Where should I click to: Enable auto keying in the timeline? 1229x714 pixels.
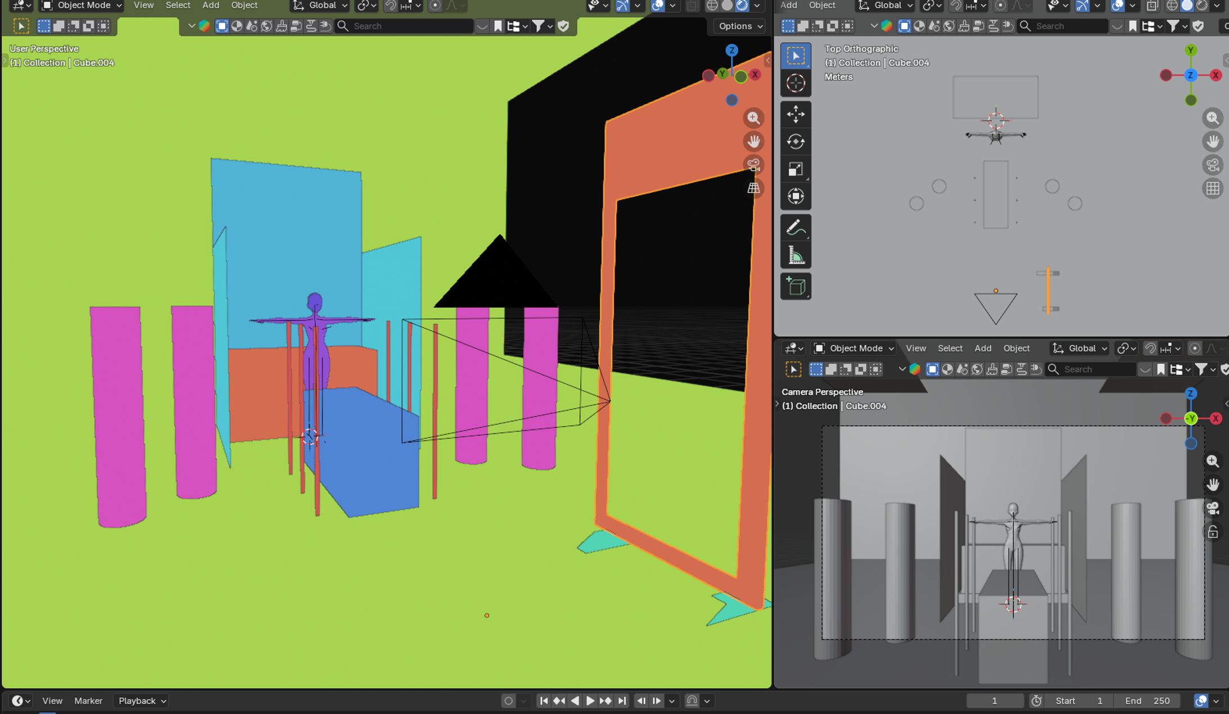(x=508, y=701)
